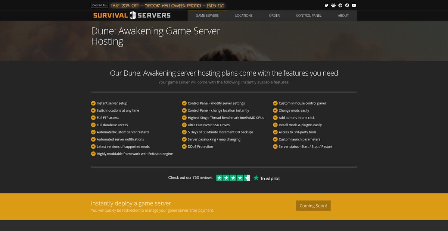The width and height of the screenshot is (448, 231).
Task: Click the "Install mods & plugins easily" text
Action: click(300, 125)
